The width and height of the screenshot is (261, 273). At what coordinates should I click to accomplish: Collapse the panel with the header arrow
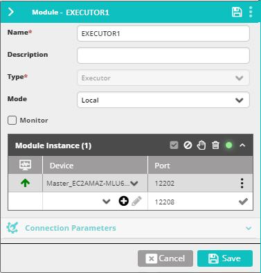click(x=11, y=12)
